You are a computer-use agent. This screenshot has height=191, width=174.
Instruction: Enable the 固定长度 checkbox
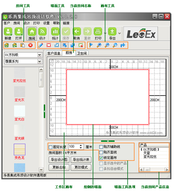tap(51, 147)
